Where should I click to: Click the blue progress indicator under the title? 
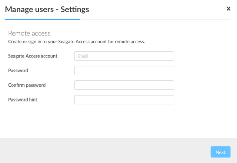[42, 19]
